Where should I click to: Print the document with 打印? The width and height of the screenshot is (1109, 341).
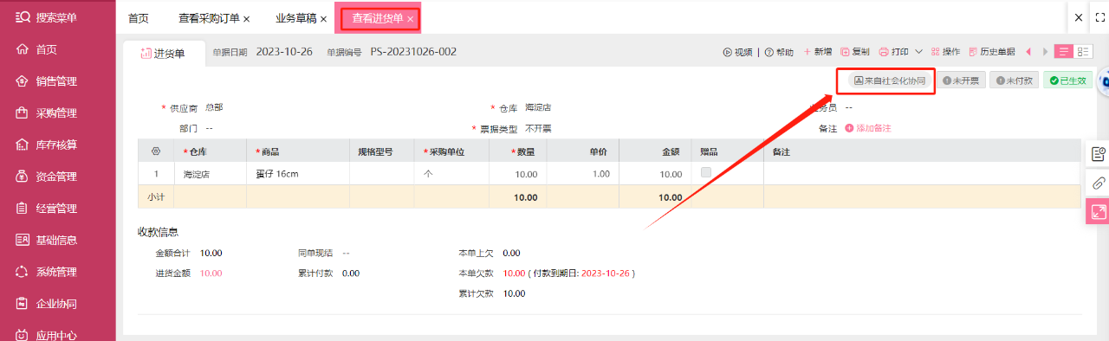point(893,52)
